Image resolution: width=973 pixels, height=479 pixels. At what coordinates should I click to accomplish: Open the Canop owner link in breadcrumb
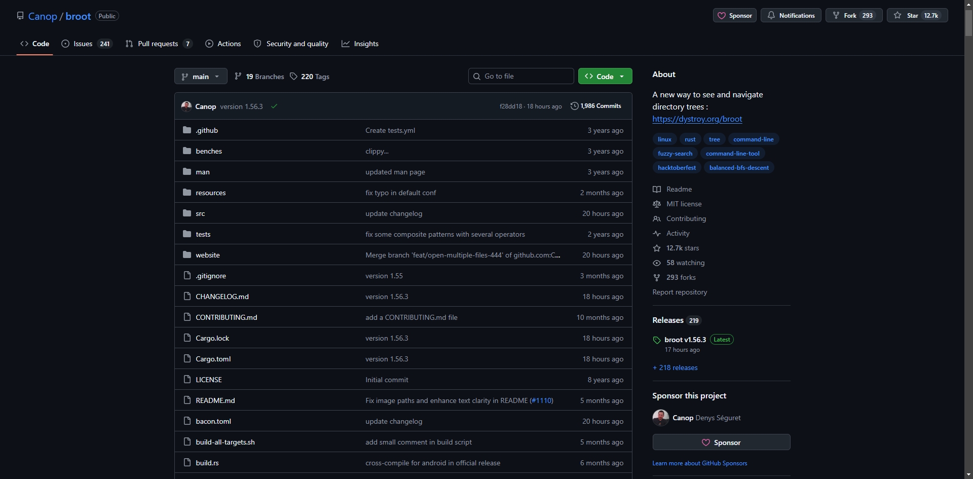coord(43,16)
